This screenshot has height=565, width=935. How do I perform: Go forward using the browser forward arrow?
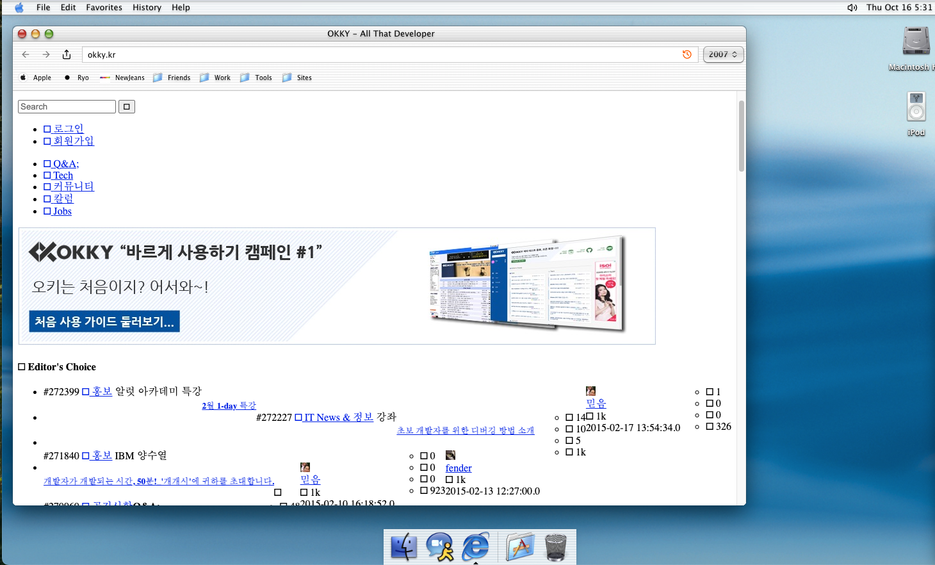(x=46, y=54)
